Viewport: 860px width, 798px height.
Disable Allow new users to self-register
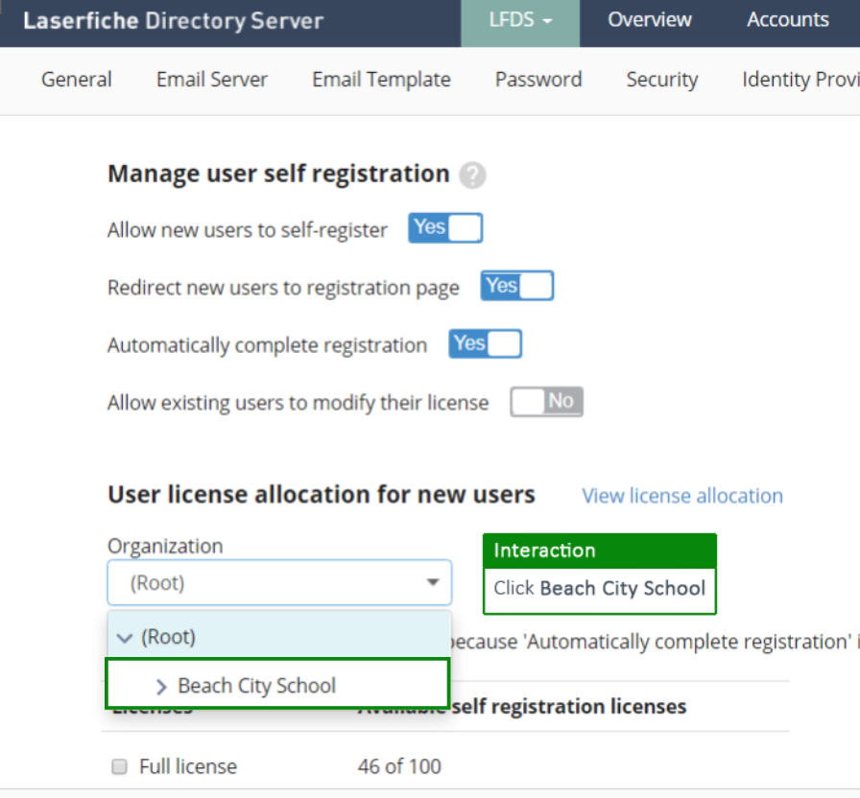coord(445,228)
